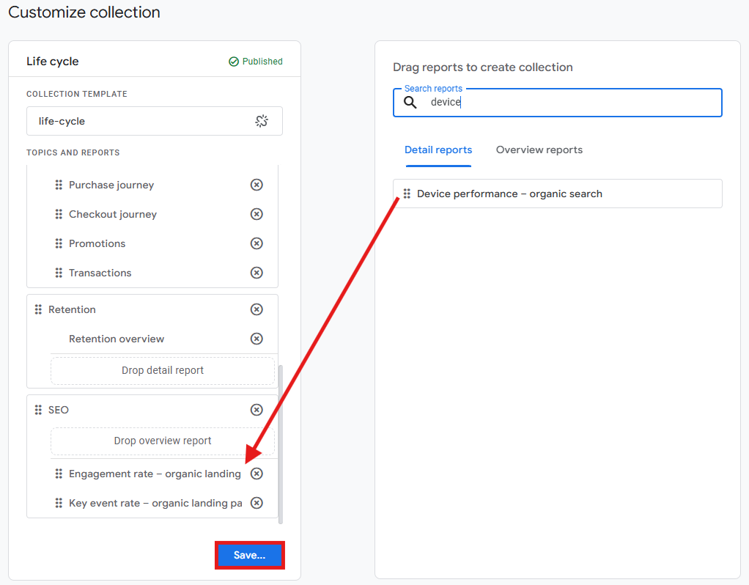Remove the Checkout journey report
Screen dimensions: 749x585
(257, 214)
